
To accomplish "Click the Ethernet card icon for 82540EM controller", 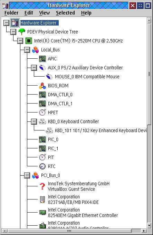I will [42, 212].
